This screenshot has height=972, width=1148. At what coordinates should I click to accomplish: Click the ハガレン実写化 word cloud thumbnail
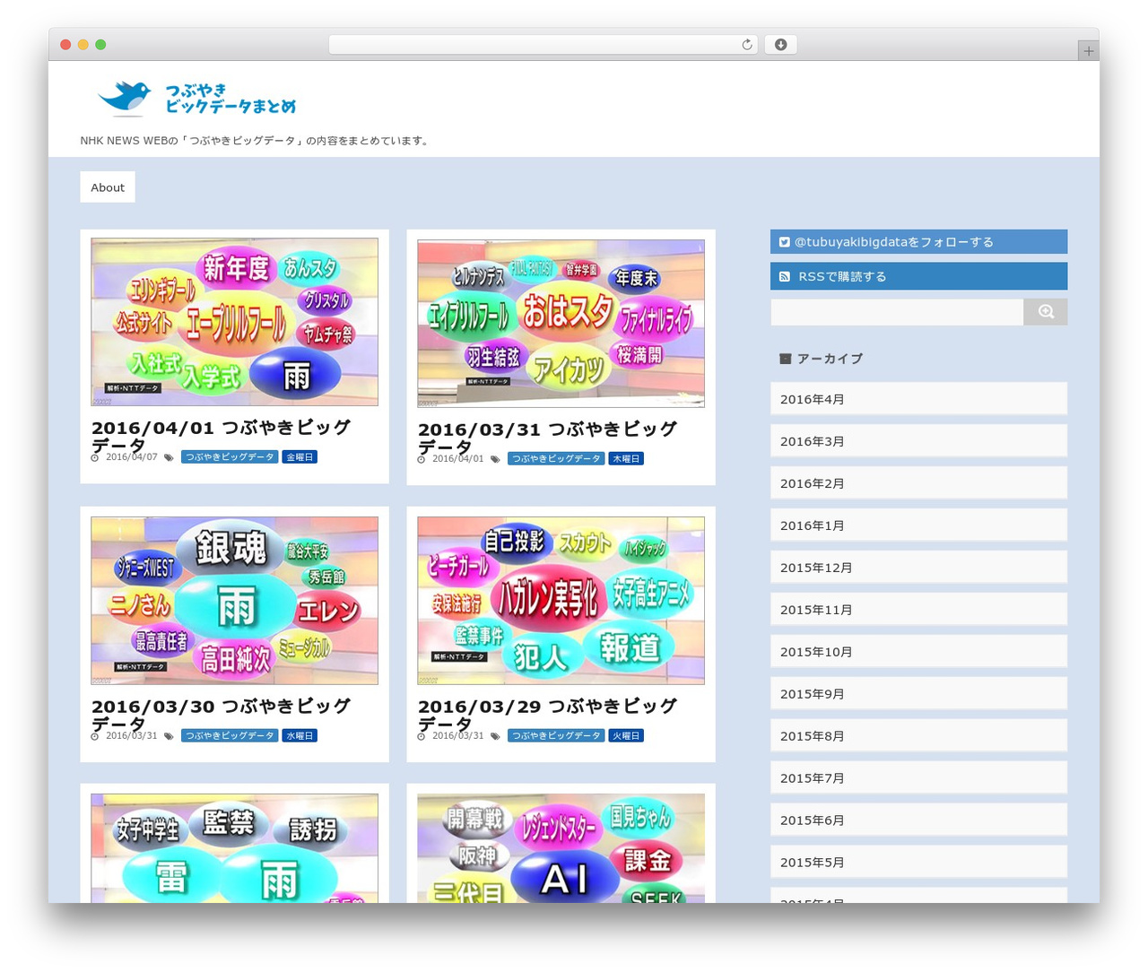[x=561, y=601]
